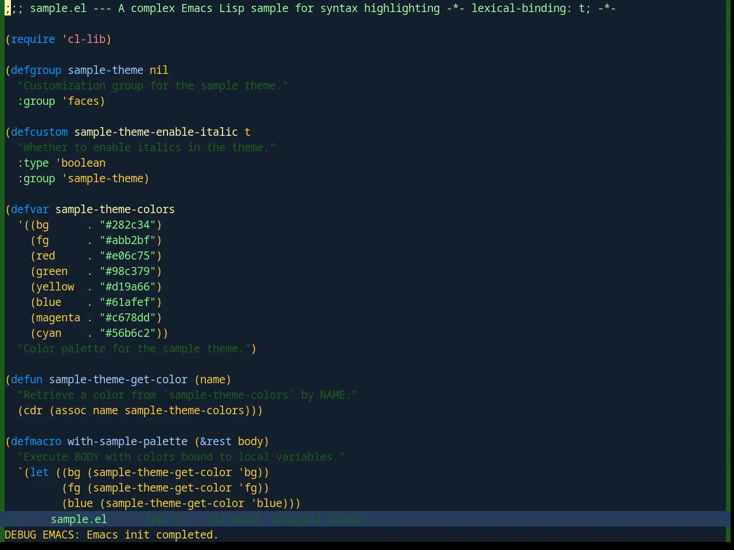Screen dimensions: 734x550
Task: Click the '(name)' argument list
Action: [213, 379]
